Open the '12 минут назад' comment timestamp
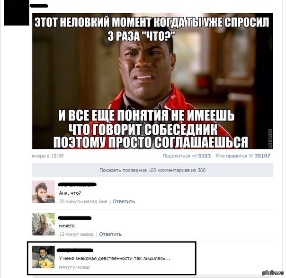The image size is (286, 278). (x=76, y=234)
